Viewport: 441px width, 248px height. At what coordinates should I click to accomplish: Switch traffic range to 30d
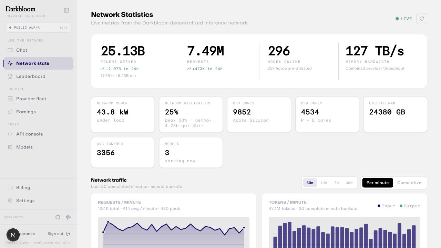point(349,183)
